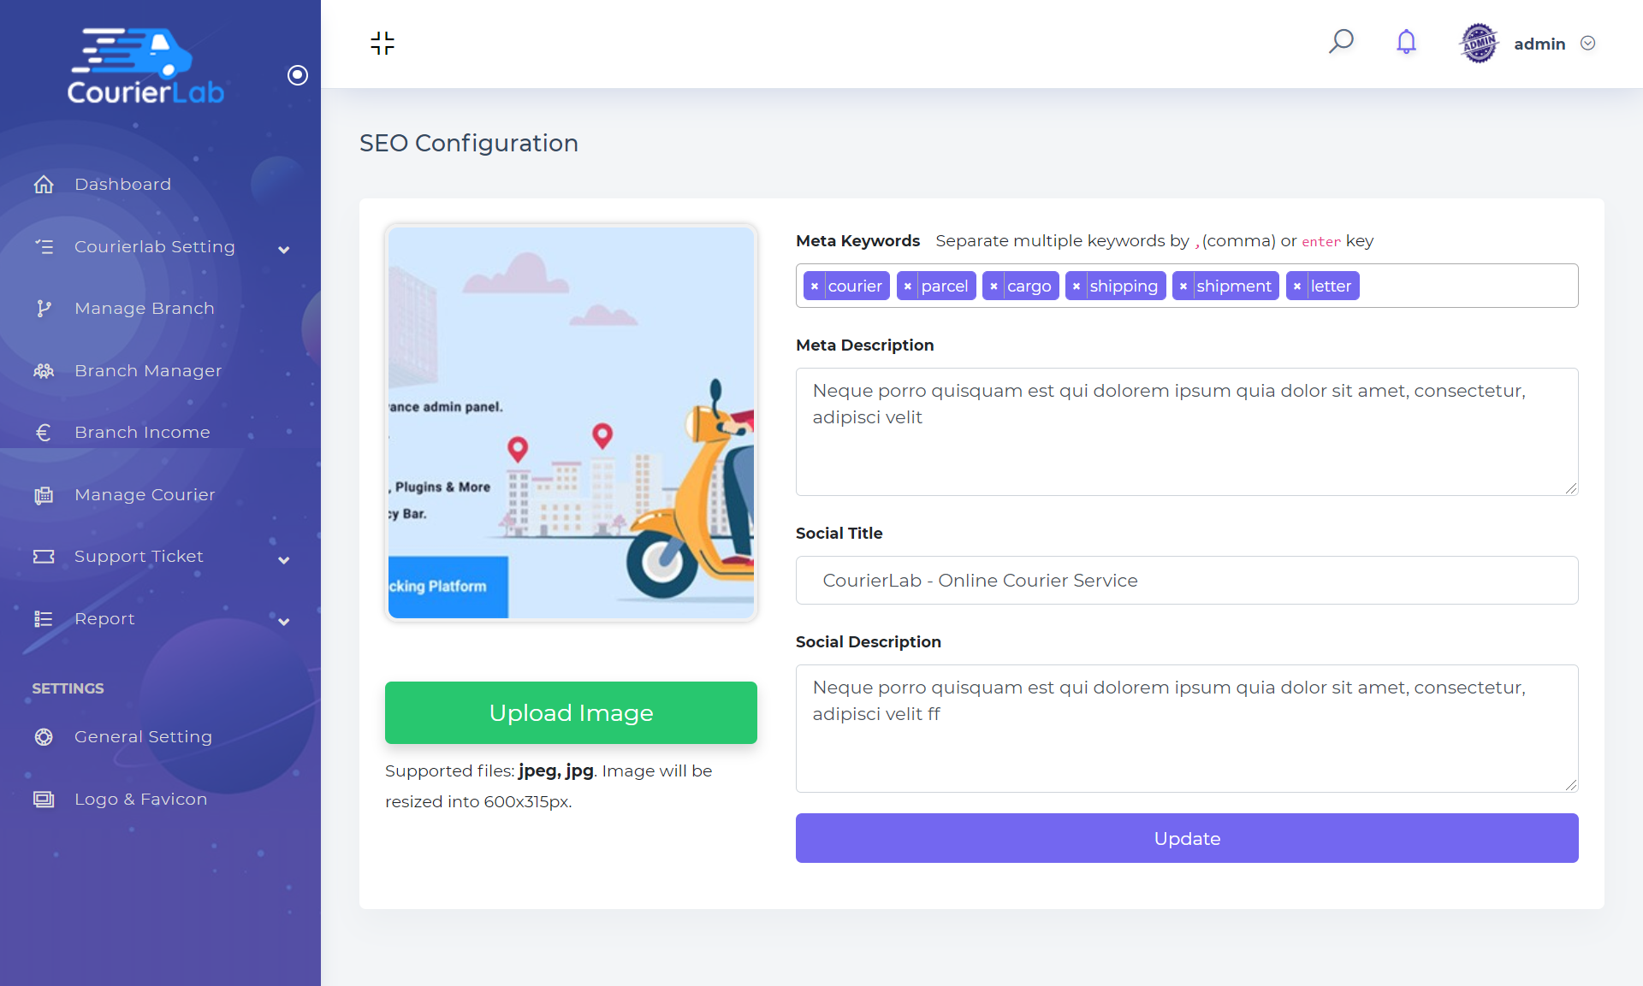Screen dimensions: 1643x986
Task: Open the notifications bell
Action: 1406,42
